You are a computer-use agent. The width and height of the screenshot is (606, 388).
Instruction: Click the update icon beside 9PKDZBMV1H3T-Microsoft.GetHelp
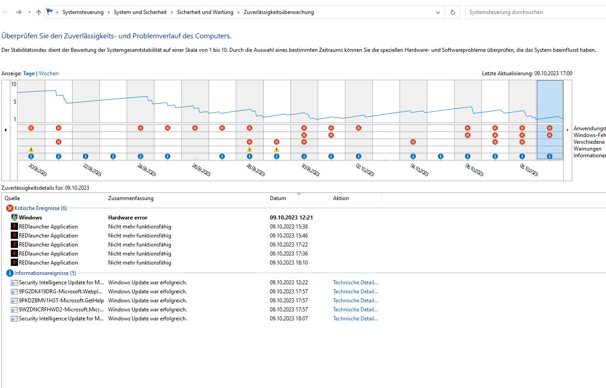pos(14,301)
